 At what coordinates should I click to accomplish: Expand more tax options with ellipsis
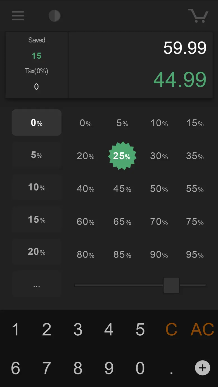click(x=37, y=285)
